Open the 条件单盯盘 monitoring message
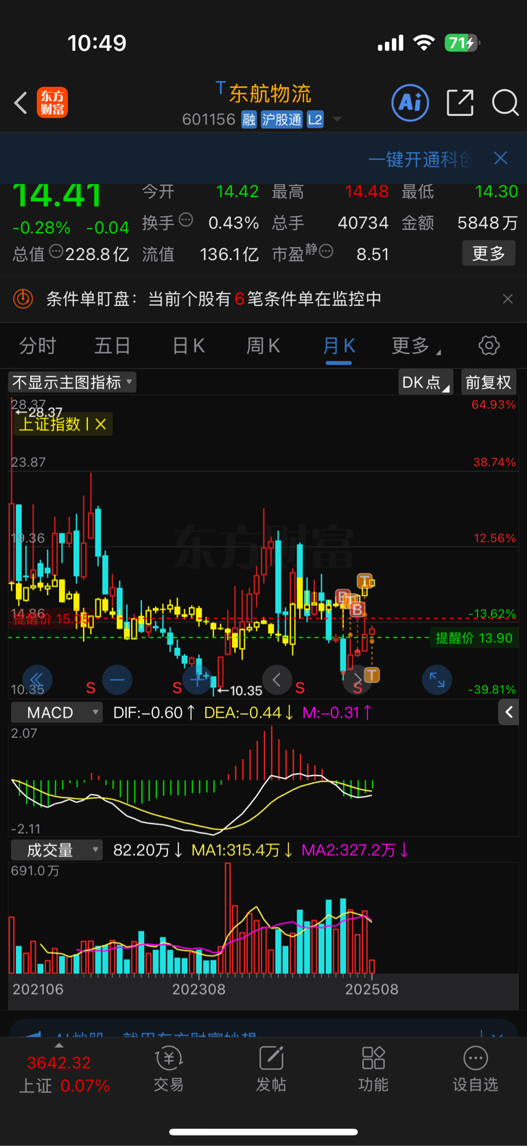Image resolution: width=527 pixels, height=1146 pixels. [x=213, y=299]
